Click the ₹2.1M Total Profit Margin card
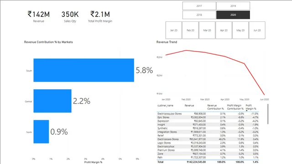This screenshot has width=292, height=164. point(100,16)
